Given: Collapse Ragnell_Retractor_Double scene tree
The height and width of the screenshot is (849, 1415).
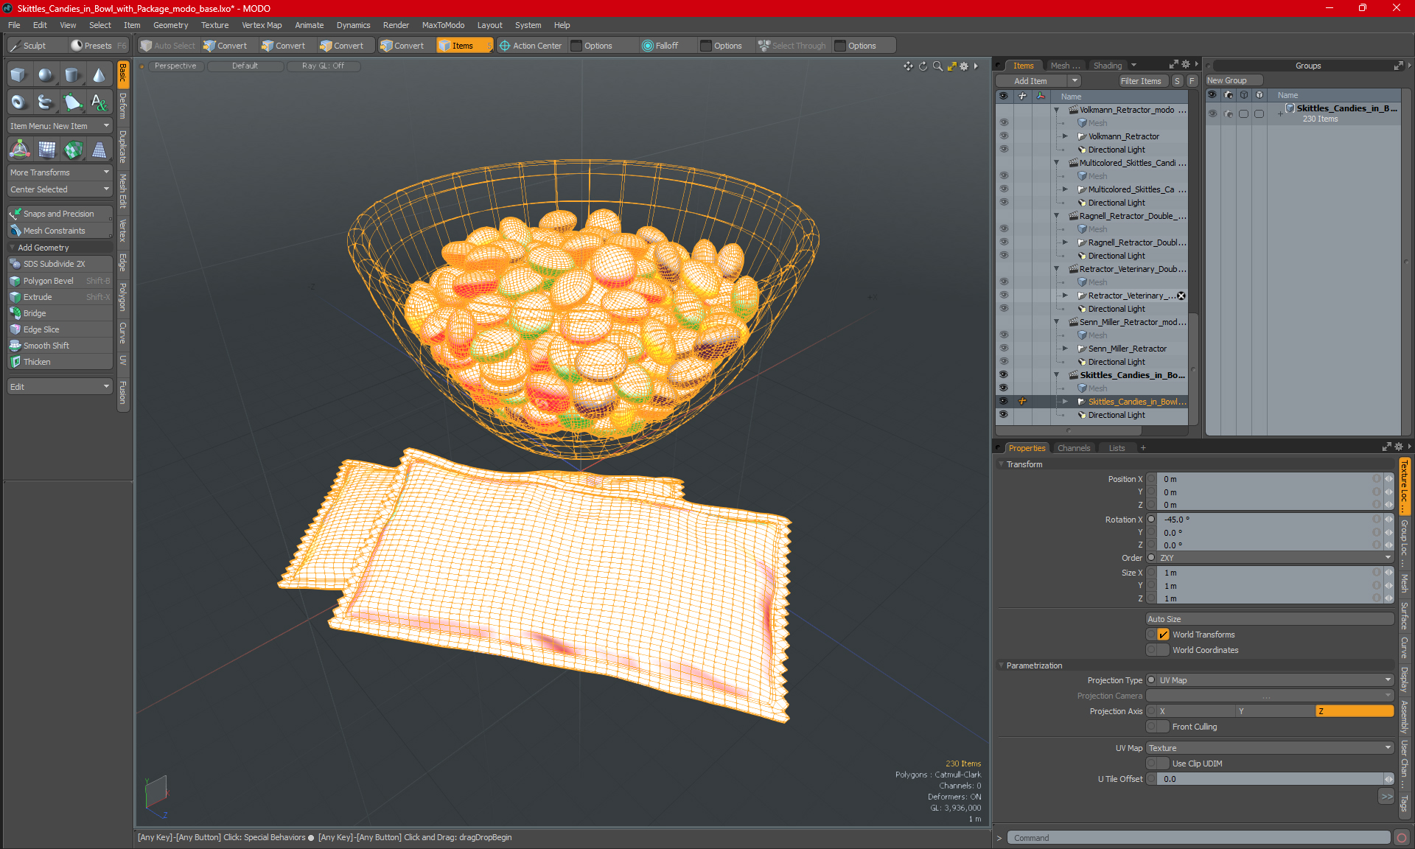Looking at the screenshot, I should click(1056, 216).
